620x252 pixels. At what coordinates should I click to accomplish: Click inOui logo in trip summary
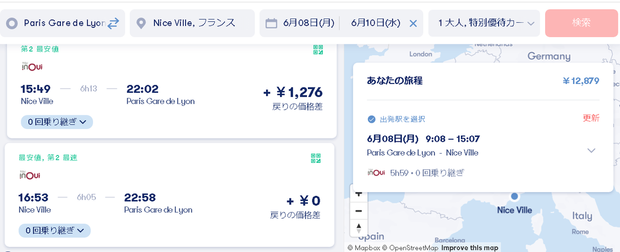tap(377, 172)
